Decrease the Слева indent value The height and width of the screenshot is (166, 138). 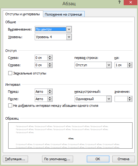point(50,59)
